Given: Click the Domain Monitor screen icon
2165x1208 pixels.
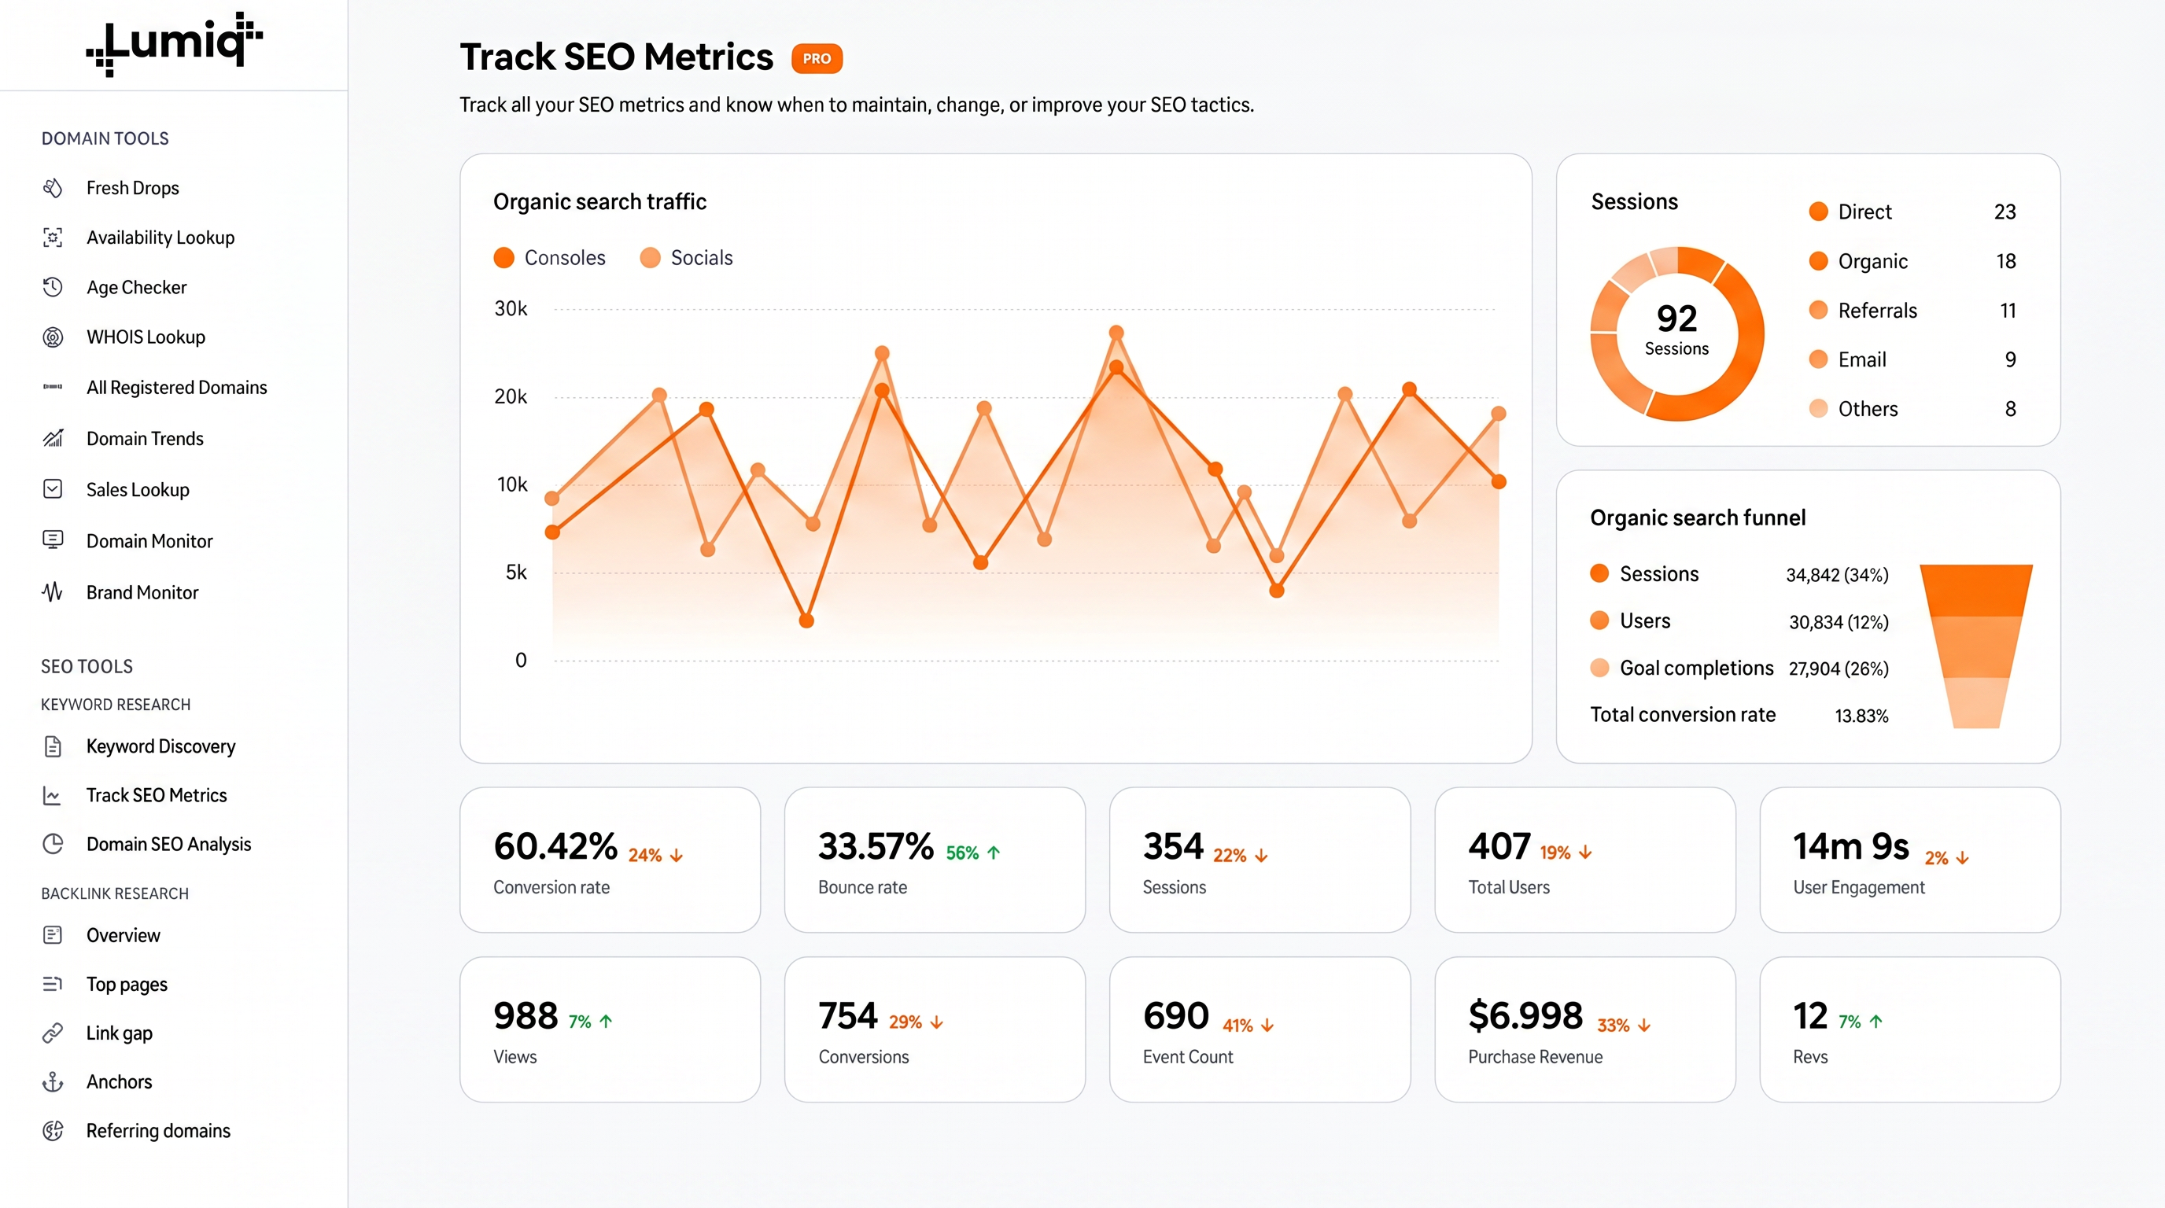Looking at the screenshot, I should pos(53,540).
